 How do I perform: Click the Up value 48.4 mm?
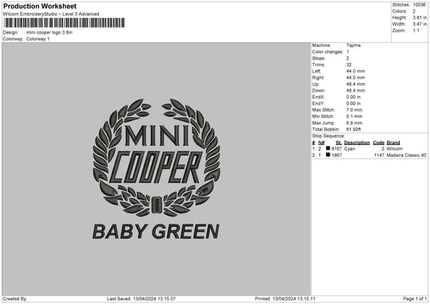pos(355,84)
